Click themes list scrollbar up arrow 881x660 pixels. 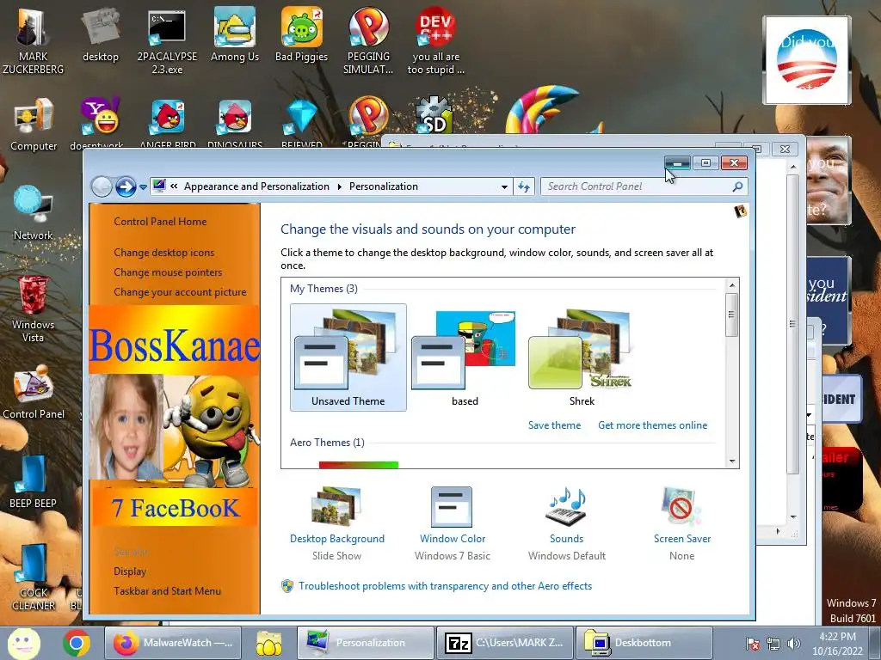[x=731, y=285]
